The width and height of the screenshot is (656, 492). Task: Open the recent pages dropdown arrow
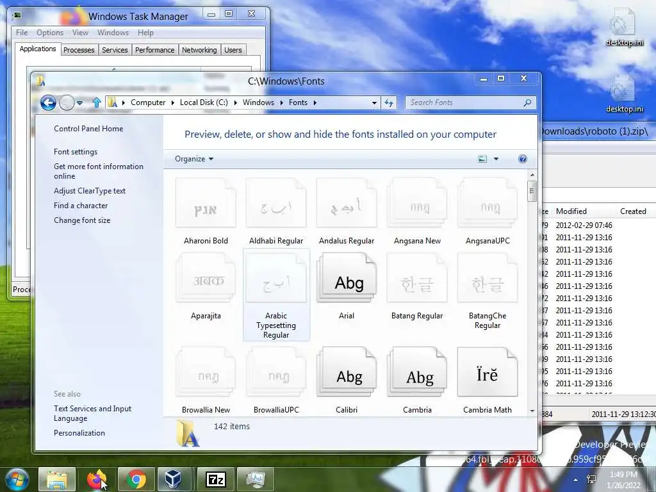click(x=79, y=102)
